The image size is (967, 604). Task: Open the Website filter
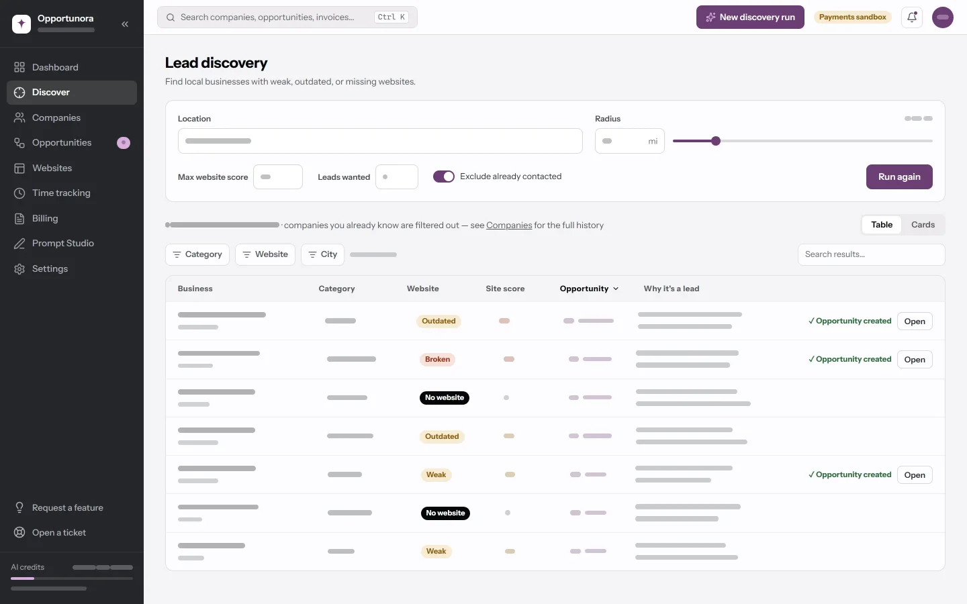point(265,254)
